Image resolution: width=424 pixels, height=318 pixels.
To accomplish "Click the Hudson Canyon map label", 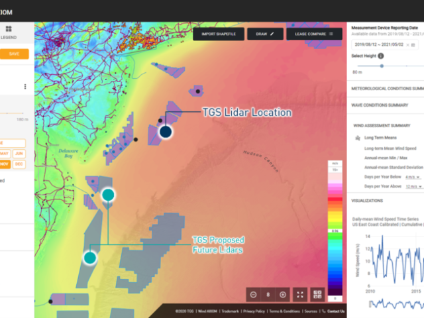I will [260, 162].
